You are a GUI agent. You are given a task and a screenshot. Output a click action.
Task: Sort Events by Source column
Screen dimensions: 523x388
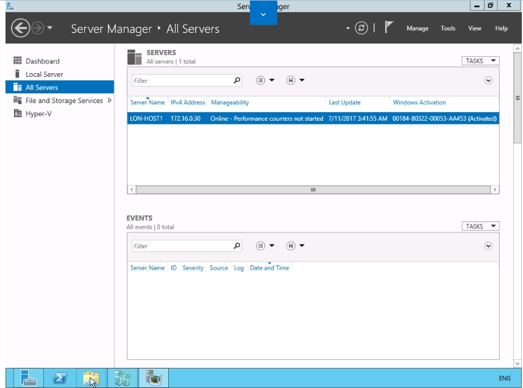[219, 268]
